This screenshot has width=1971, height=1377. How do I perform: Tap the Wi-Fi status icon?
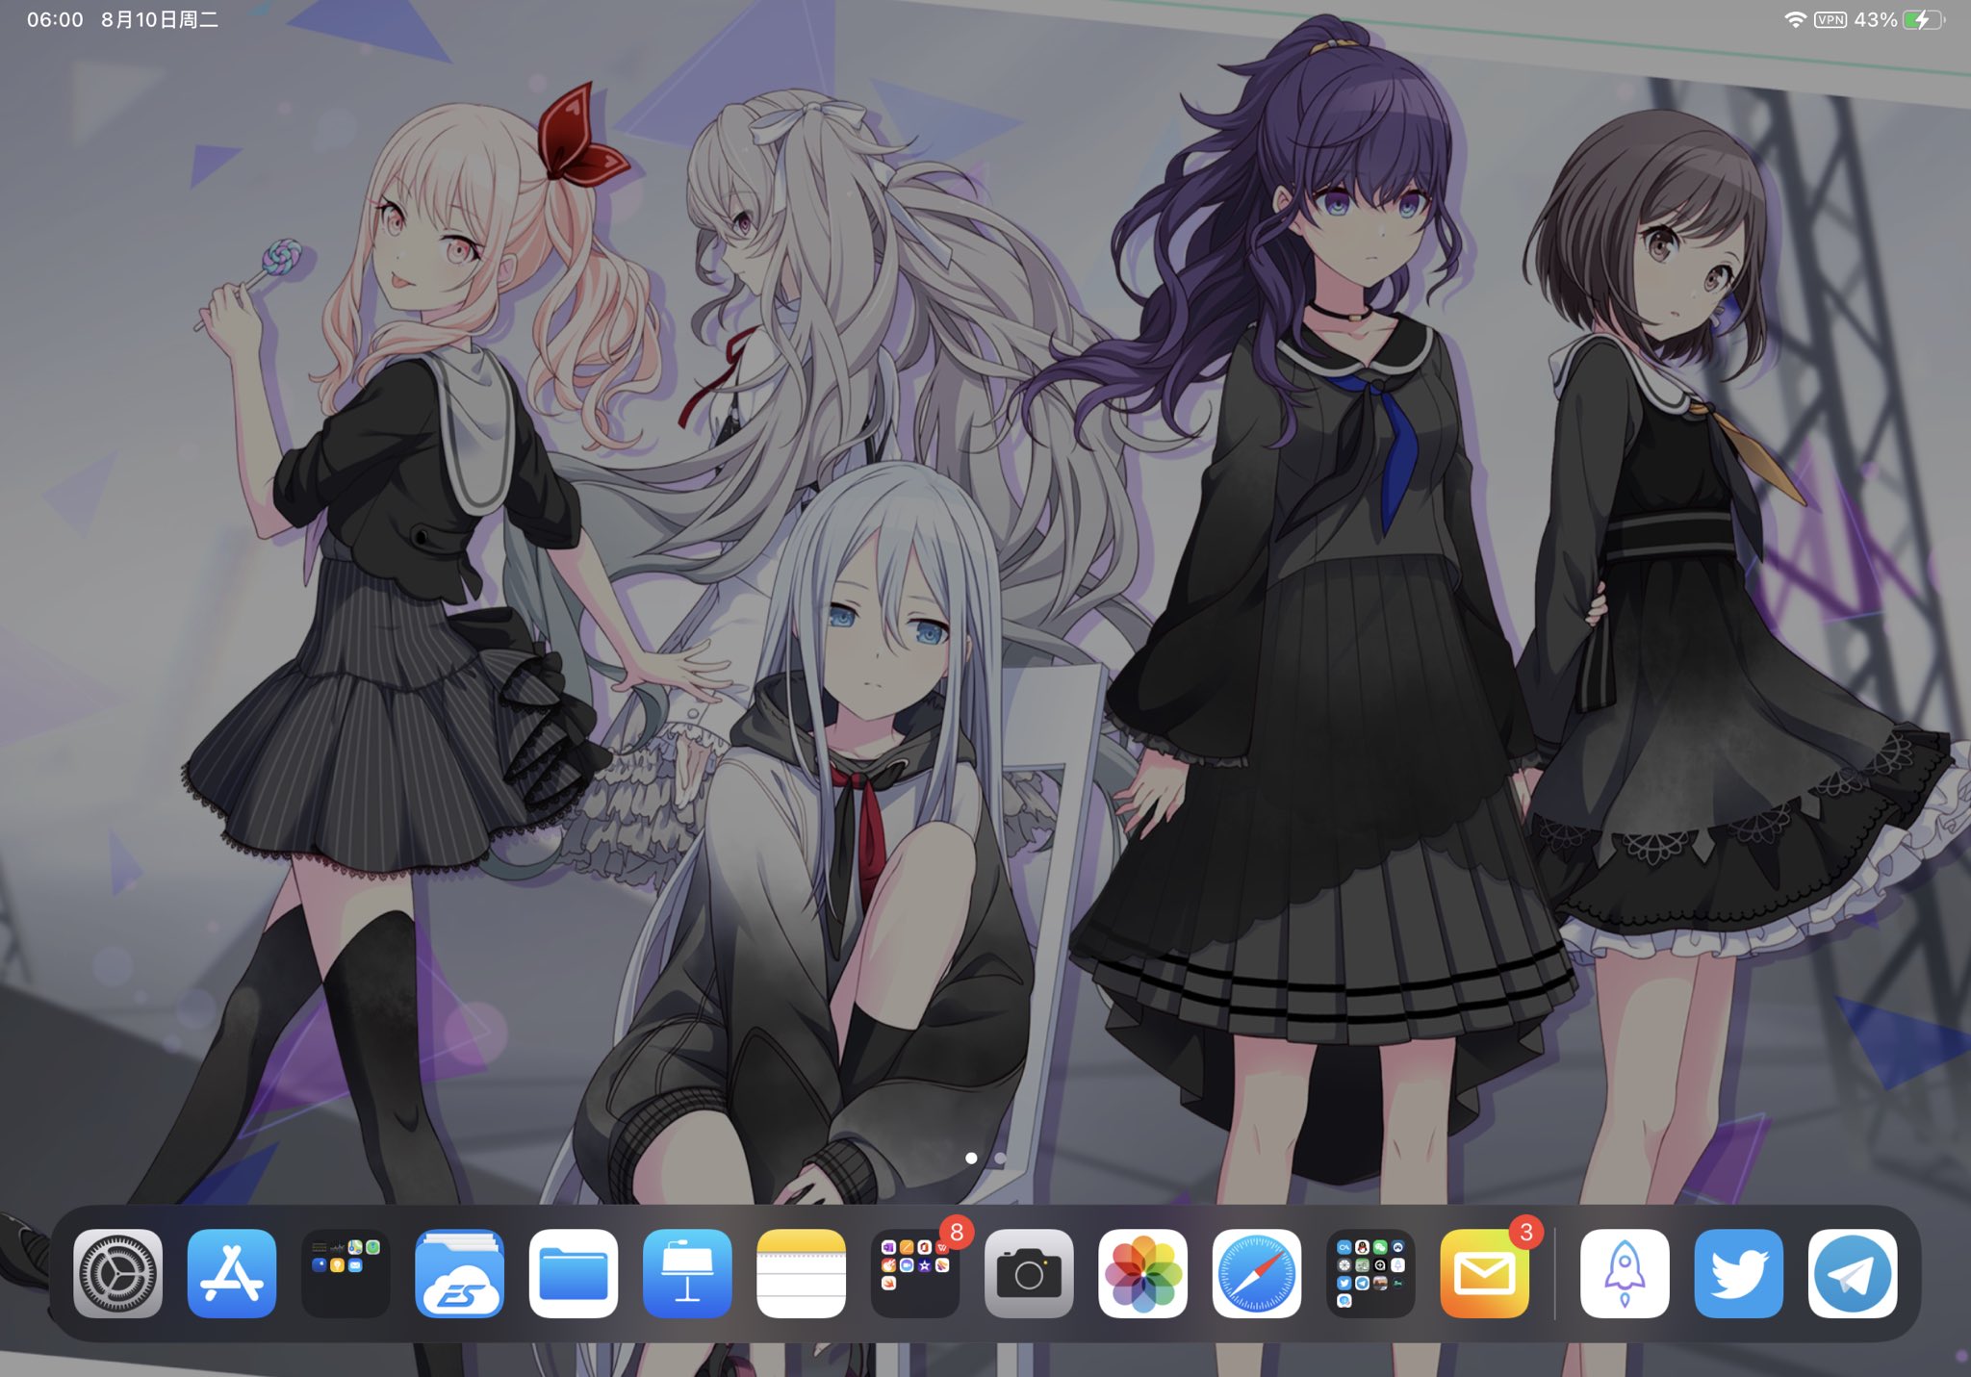1795,19
